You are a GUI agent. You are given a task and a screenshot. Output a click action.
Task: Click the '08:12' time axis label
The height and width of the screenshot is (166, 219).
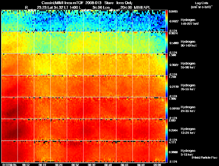click(x=26, y=165)
